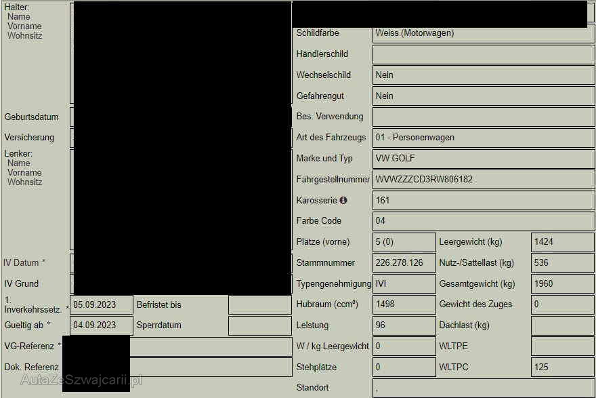
Task: Click the Schildfarbe field showing Weiss
Action: (x=483, y=33)
